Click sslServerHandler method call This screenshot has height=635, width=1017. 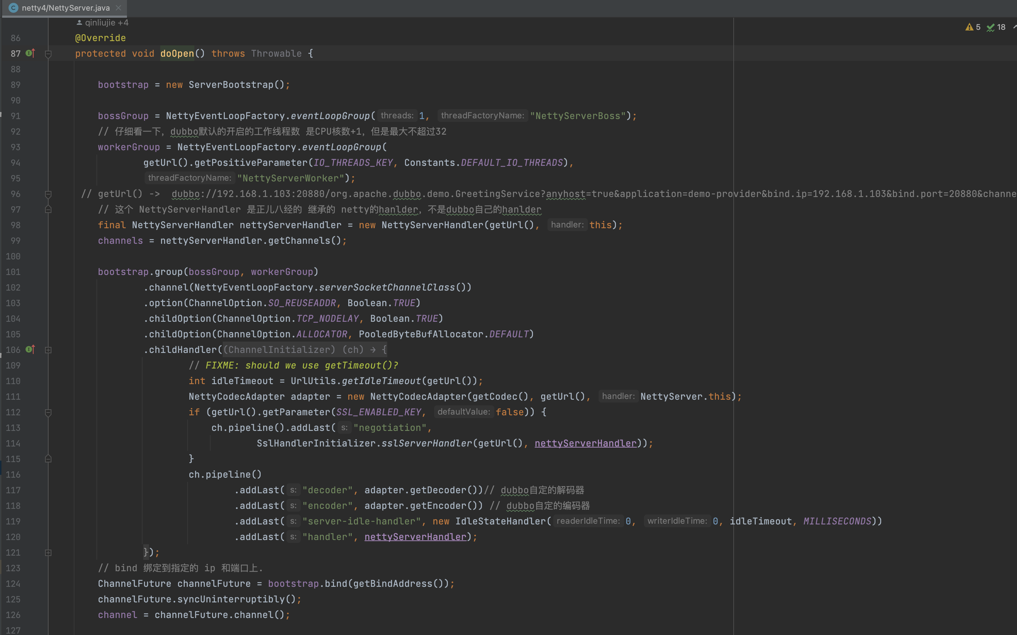[x=427, y=443]
